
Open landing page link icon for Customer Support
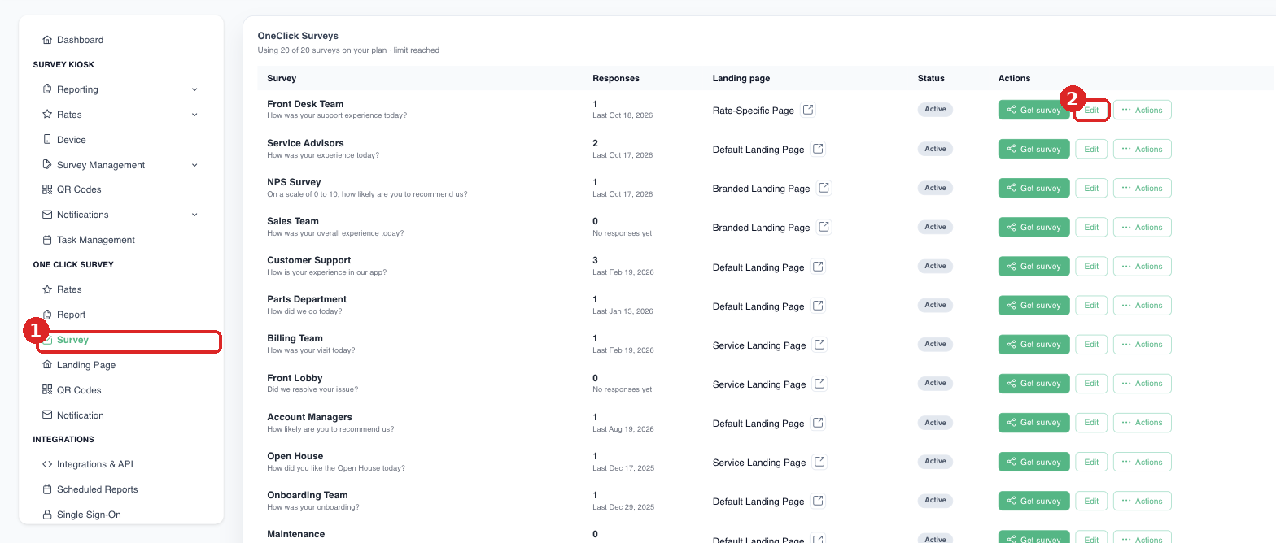pos(819,267)
